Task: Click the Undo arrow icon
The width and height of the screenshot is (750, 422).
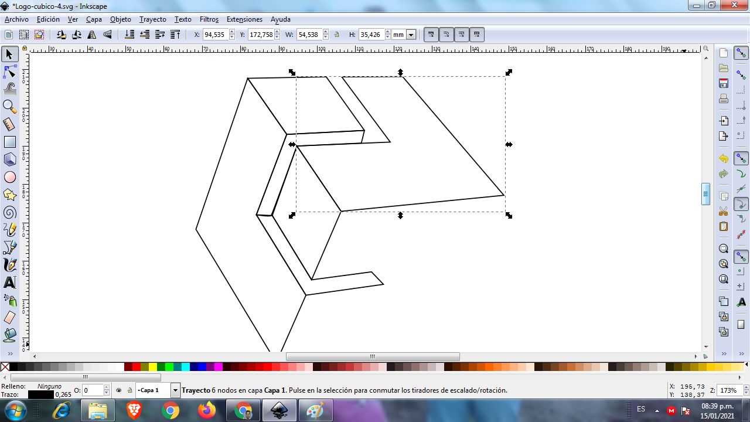Action: tap(724, 159)
